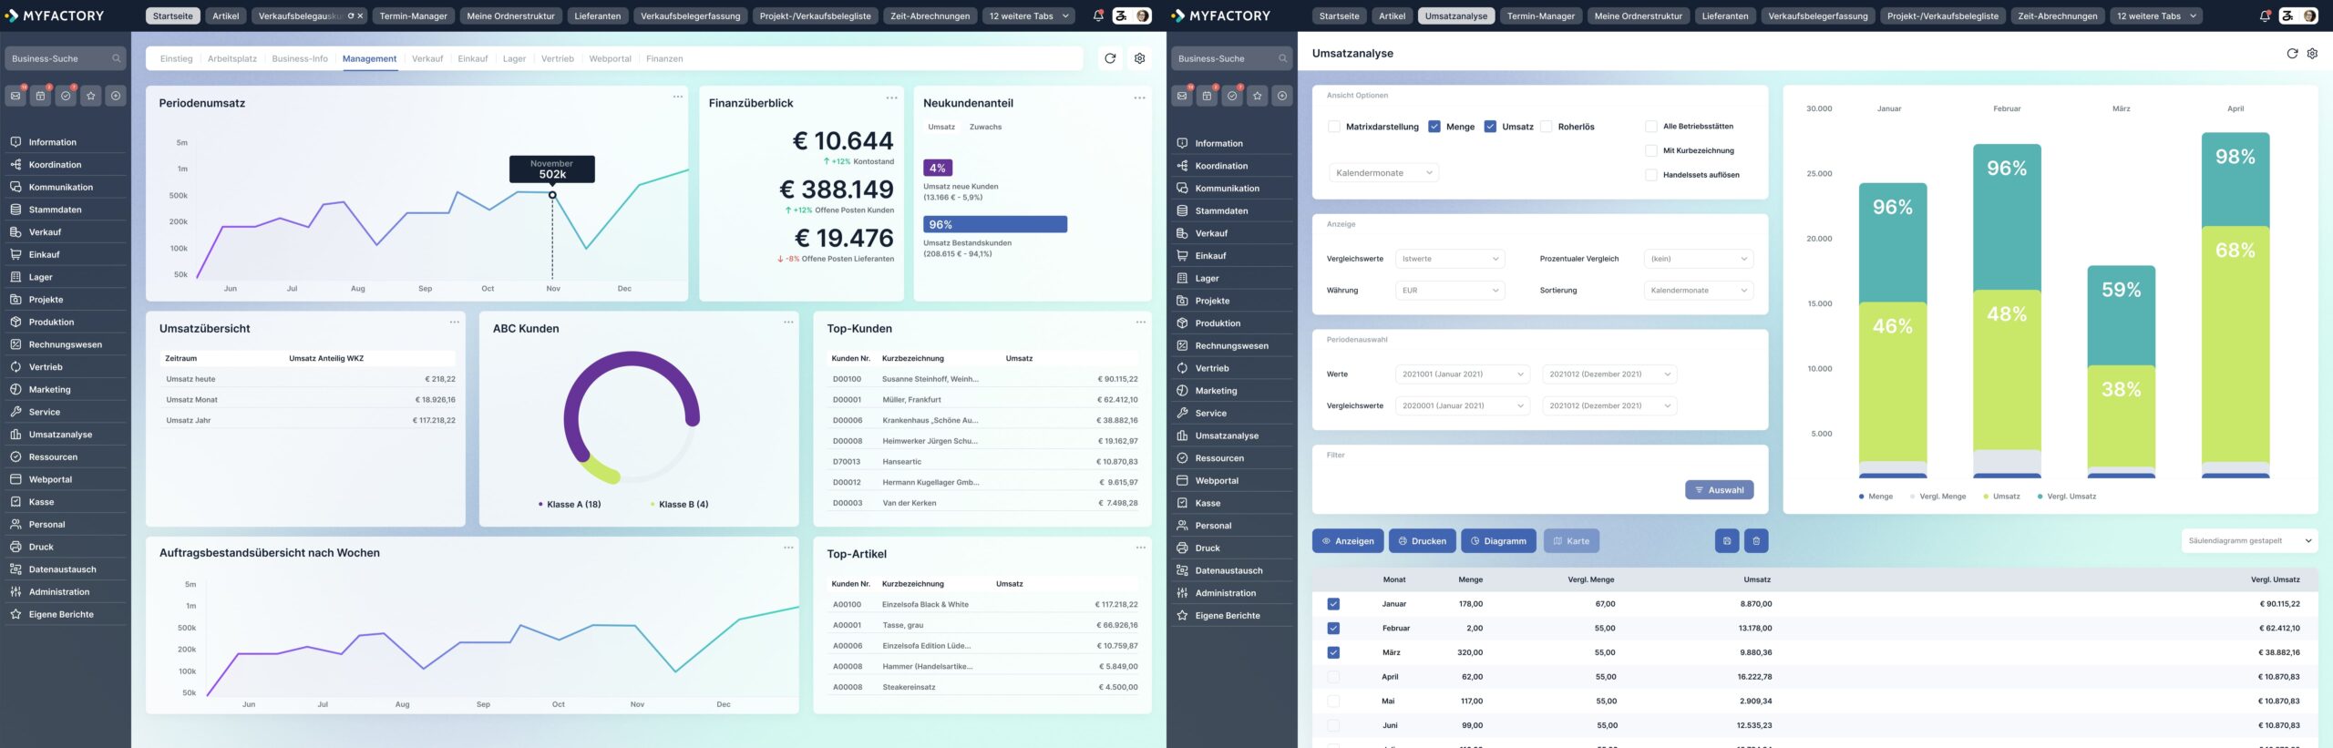Open notifications bell in left window header
Screen dimensions: 2333x748
point(1098,15)
